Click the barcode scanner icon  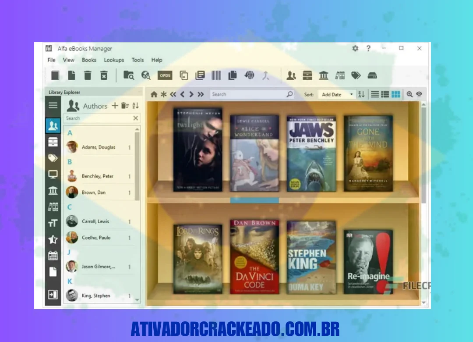(x=216, y=75)
